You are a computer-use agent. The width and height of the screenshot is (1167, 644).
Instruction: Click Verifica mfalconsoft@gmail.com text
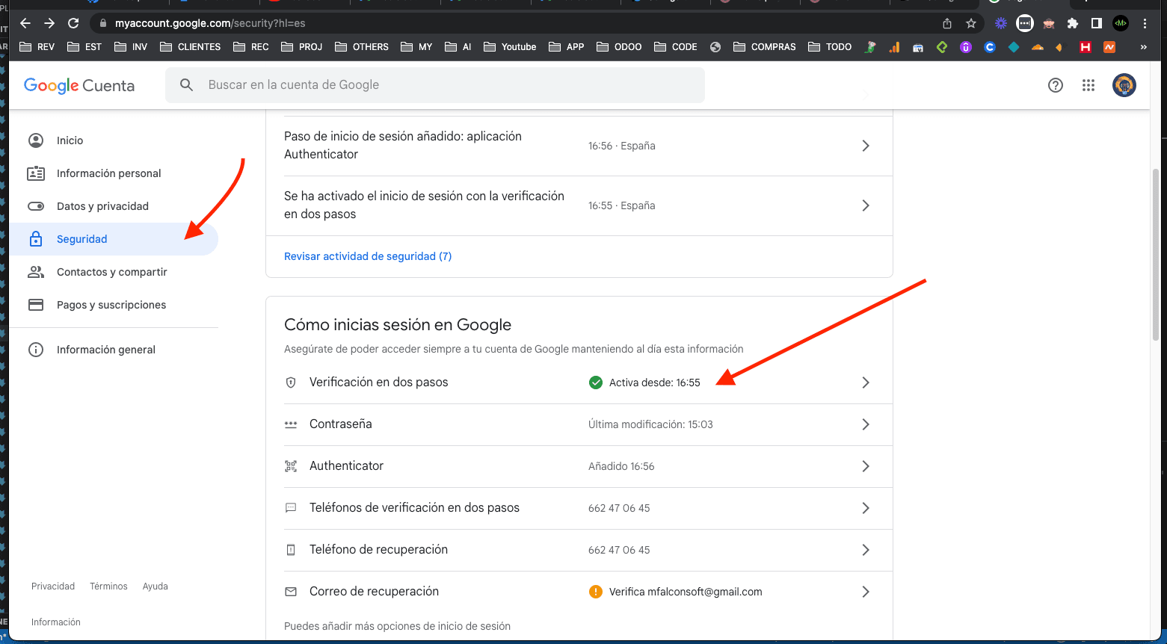coord(686,592)
